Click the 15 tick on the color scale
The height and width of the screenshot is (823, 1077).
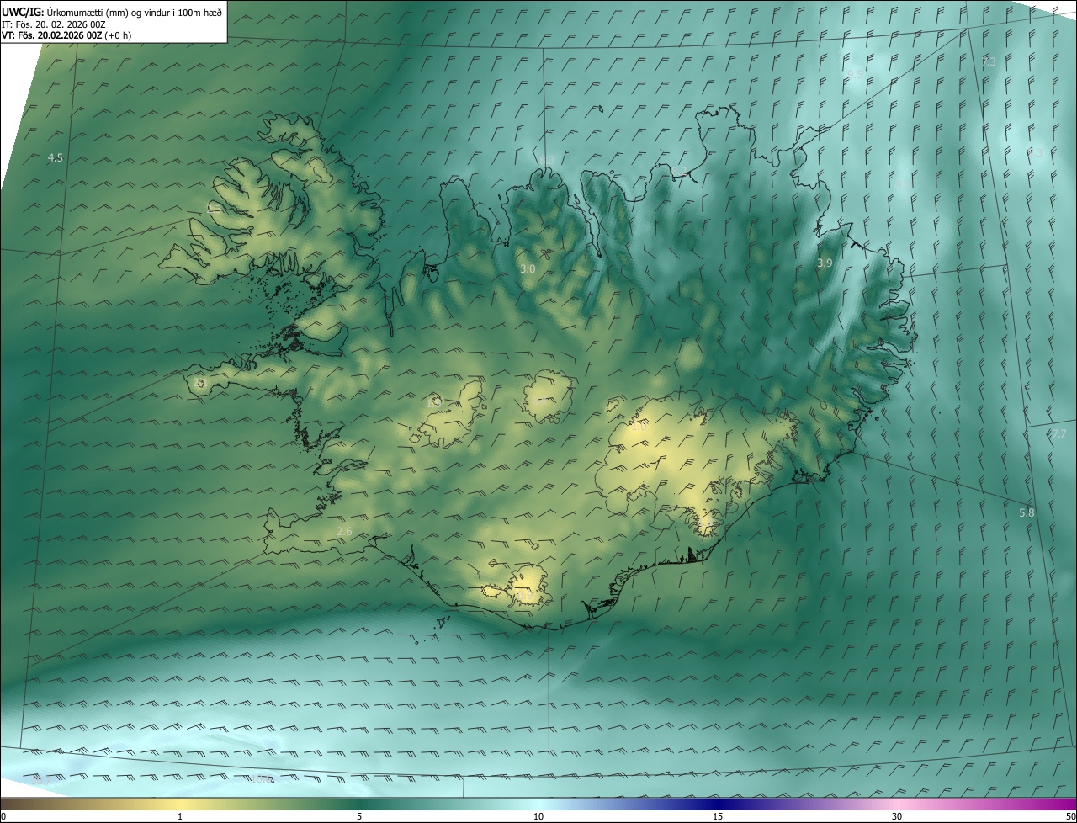718,816
